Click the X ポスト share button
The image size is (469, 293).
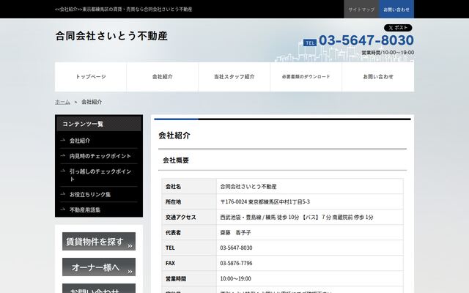click(398, 28)
